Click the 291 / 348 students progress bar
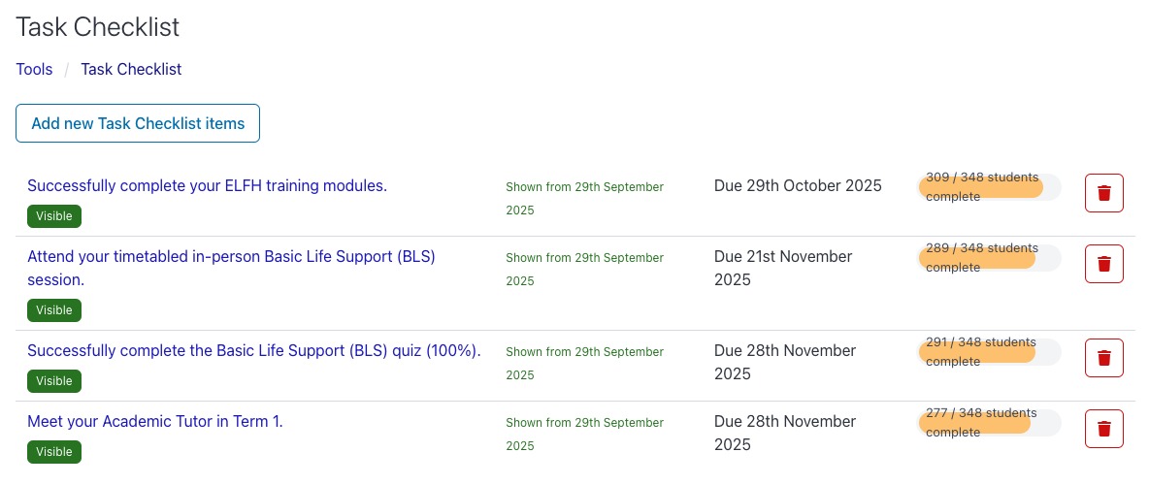Image resolution: width=1149 pixels, height=485 pixels. click(x=989, y=352)
